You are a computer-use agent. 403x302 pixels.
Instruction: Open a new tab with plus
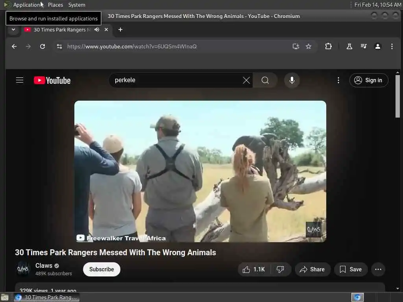pyautogui.click(x=120, y=29)
